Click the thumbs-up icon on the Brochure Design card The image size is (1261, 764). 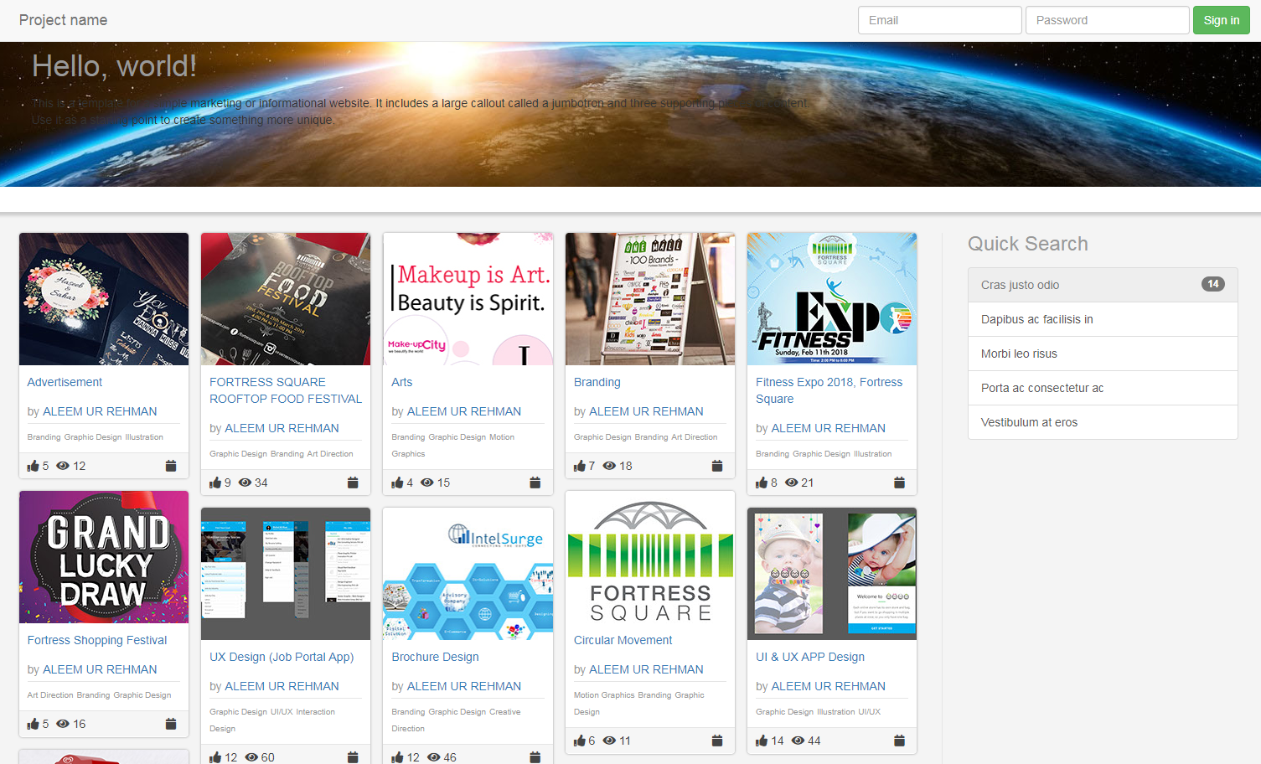[x=398, y=757]
